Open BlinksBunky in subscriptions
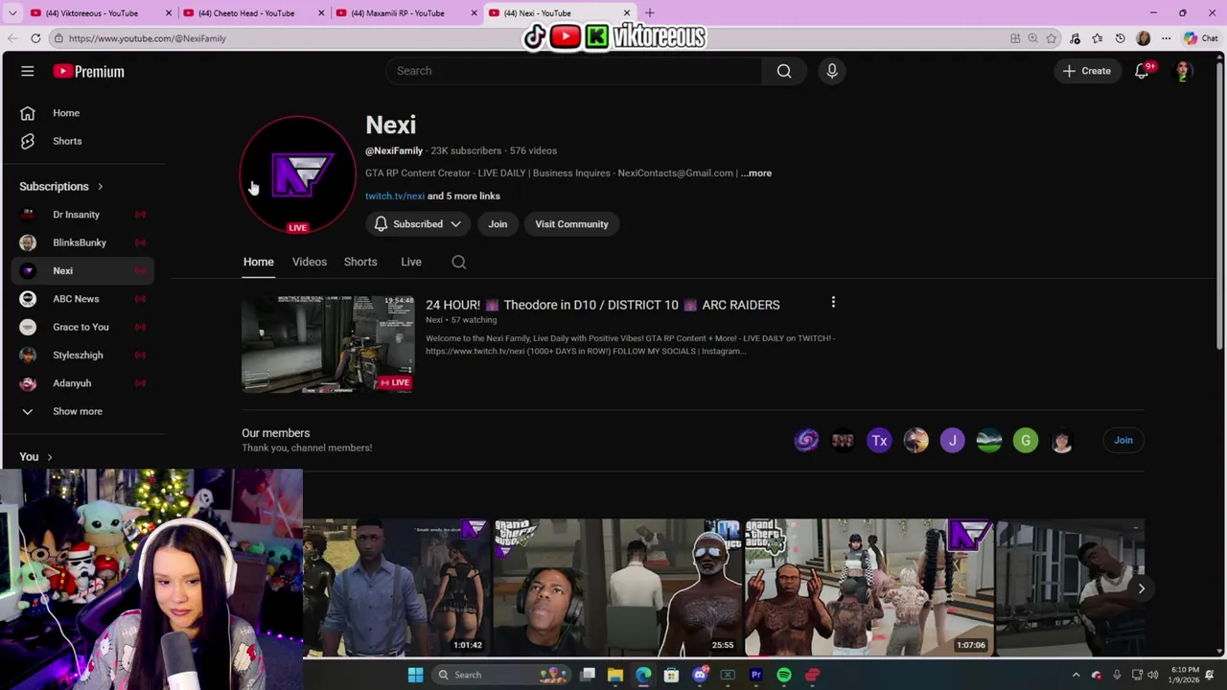 (x=82, y=242)
